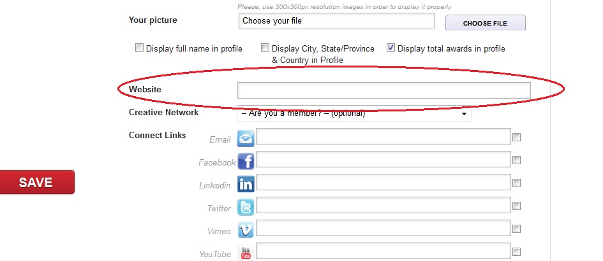Tick the checkbox beside Facebook field
Screen dimensions: 603x261
(516, 160)
